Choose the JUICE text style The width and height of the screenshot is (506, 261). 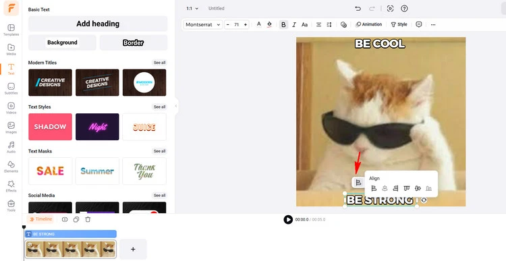[x=144, y=127]
